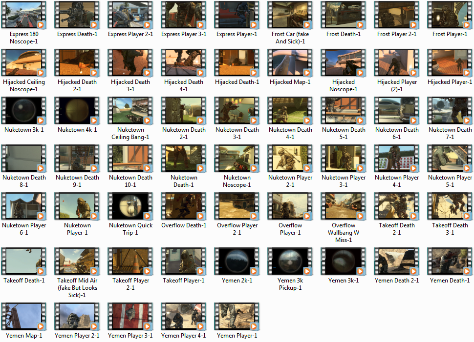
Task: Select the Hijacked Death 3-1 thumbnail
Action: pos(130,62)
